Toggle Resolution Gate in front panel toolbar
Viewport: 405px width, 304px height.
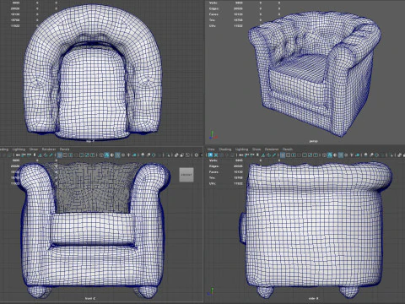coord(71,155)
